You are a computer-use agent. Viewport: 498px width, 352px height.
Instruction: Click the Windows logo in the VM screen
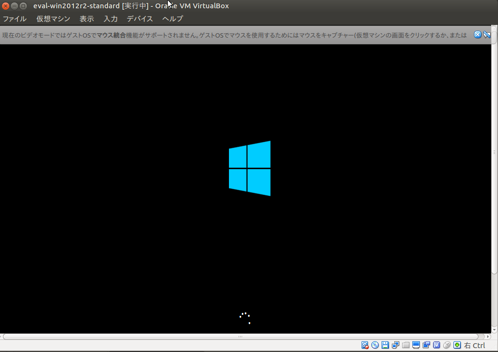coord(249,168)
